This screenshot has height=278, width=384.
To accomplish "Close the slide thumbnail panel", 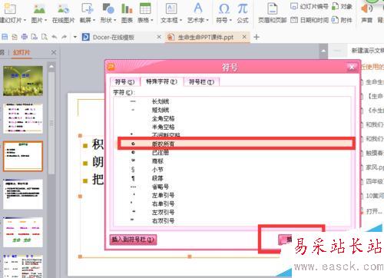I will 54,52.
